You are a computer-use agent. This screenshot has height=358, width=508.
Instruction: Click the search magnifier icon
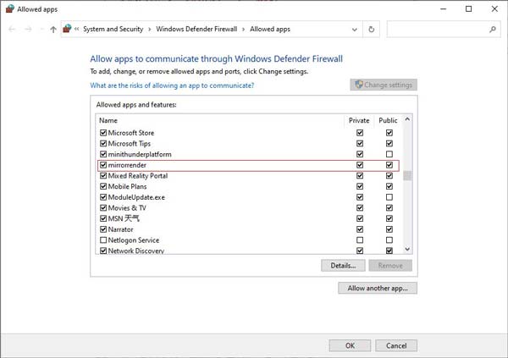tap(493, 29)
